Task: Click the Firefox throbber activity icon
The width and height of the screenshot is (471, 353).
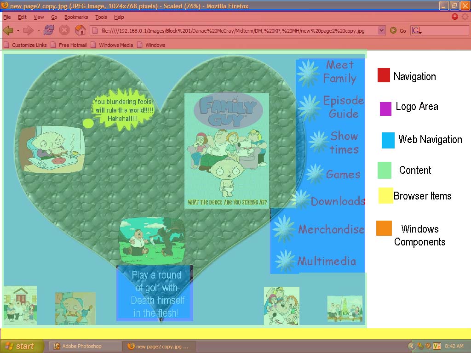Action: (x=465, y=17)
